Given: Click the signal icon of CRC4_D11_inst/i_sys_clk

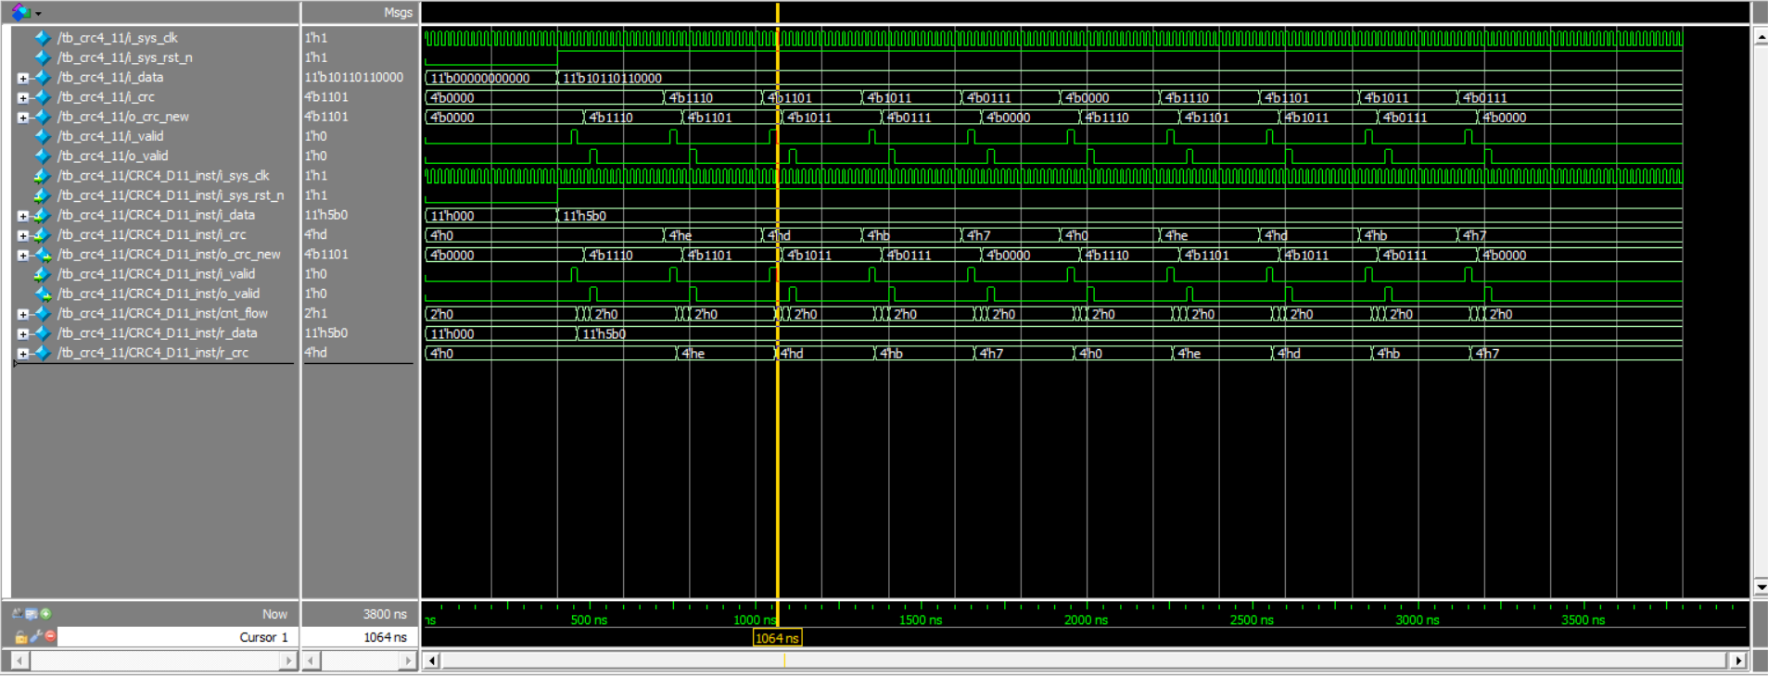Looking at the screenshot, I should 42,176.
